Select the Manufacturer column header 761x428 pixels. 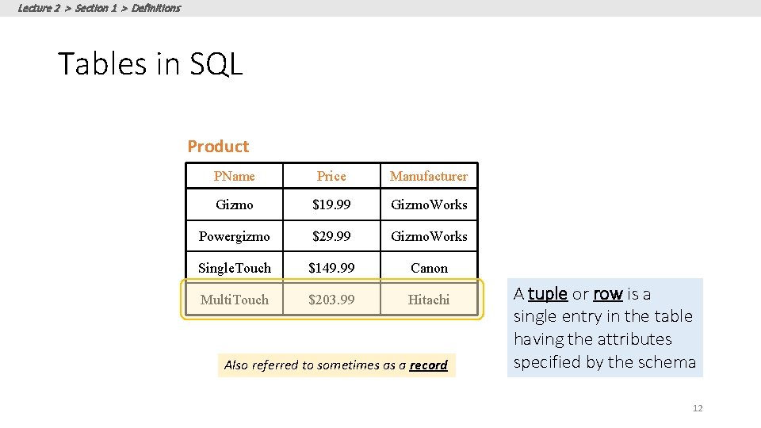pos(429,176)
